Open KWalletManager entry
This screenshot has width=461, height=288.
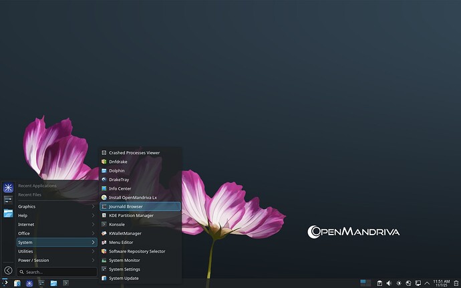click(x=125, y=233)
